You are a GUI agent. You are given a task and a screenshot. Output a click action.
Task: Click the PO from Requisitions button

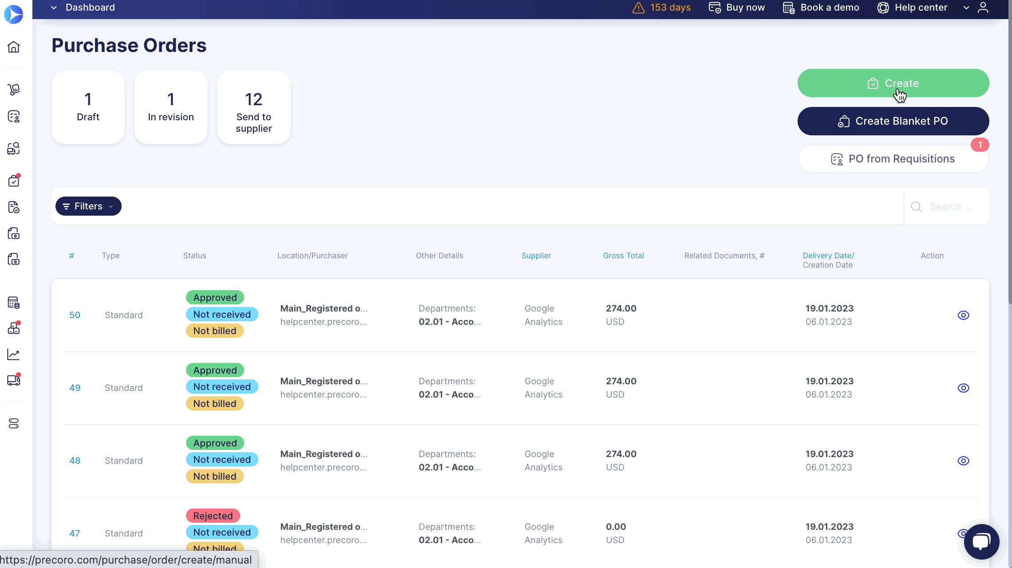tap(893, 159)
